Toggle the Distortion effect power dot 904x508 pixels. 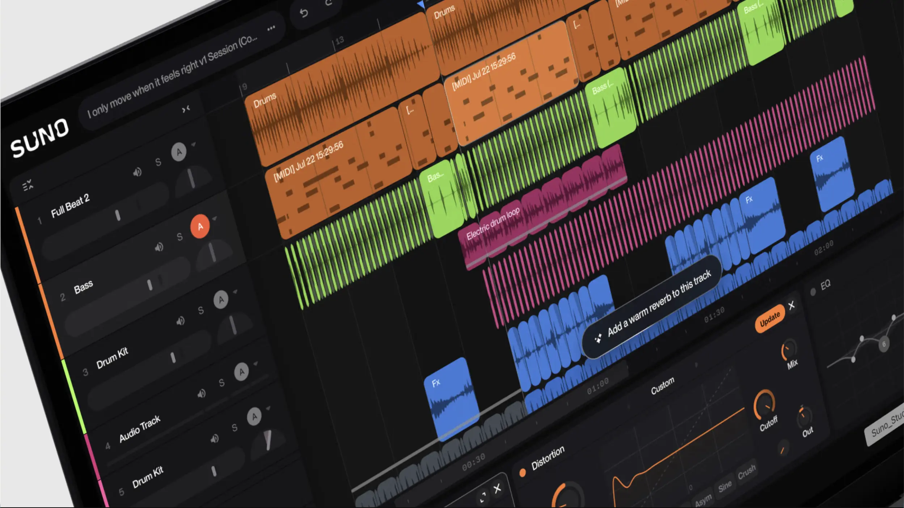(523, 473)
